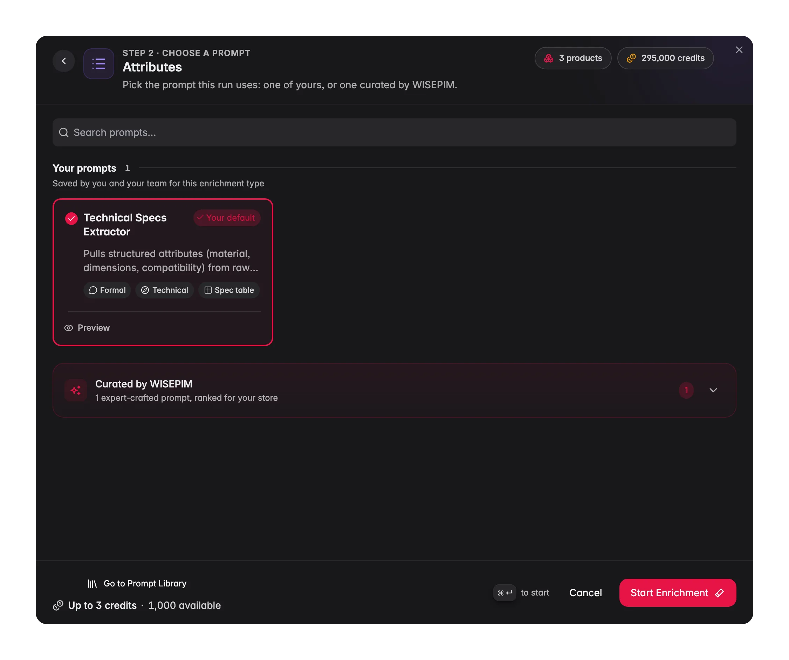The width and height of the screenshot is (789, 660).
Task: Focus the Search prompts field
Action: pyautogui.click(x=394, y=133)
